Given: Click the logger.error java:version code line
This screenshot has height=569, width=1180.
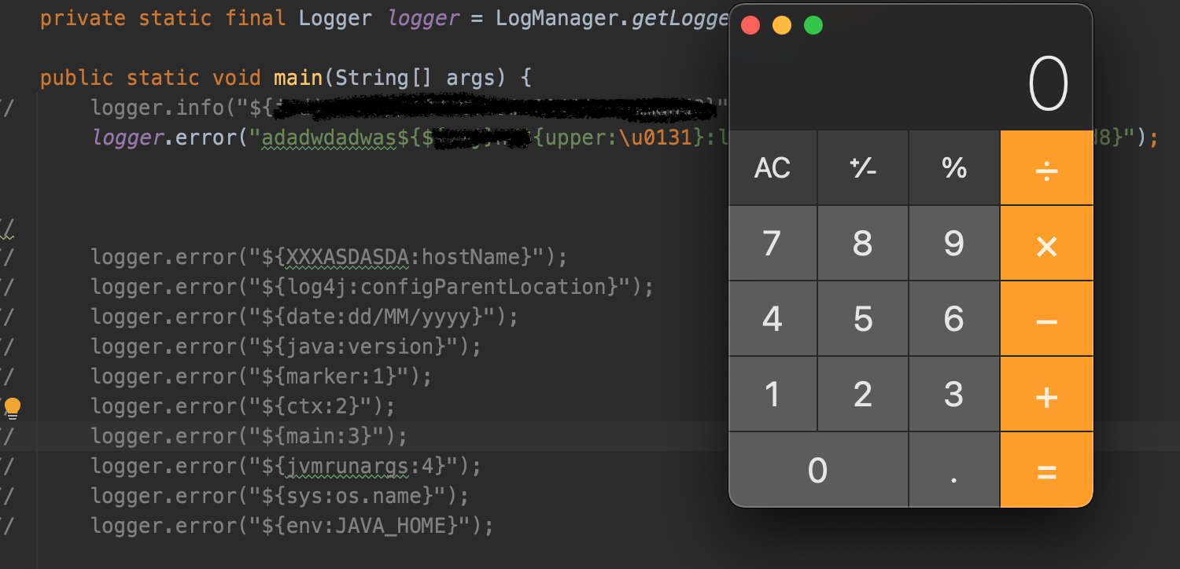Looking at the screenshot, I should click(286, 347).
